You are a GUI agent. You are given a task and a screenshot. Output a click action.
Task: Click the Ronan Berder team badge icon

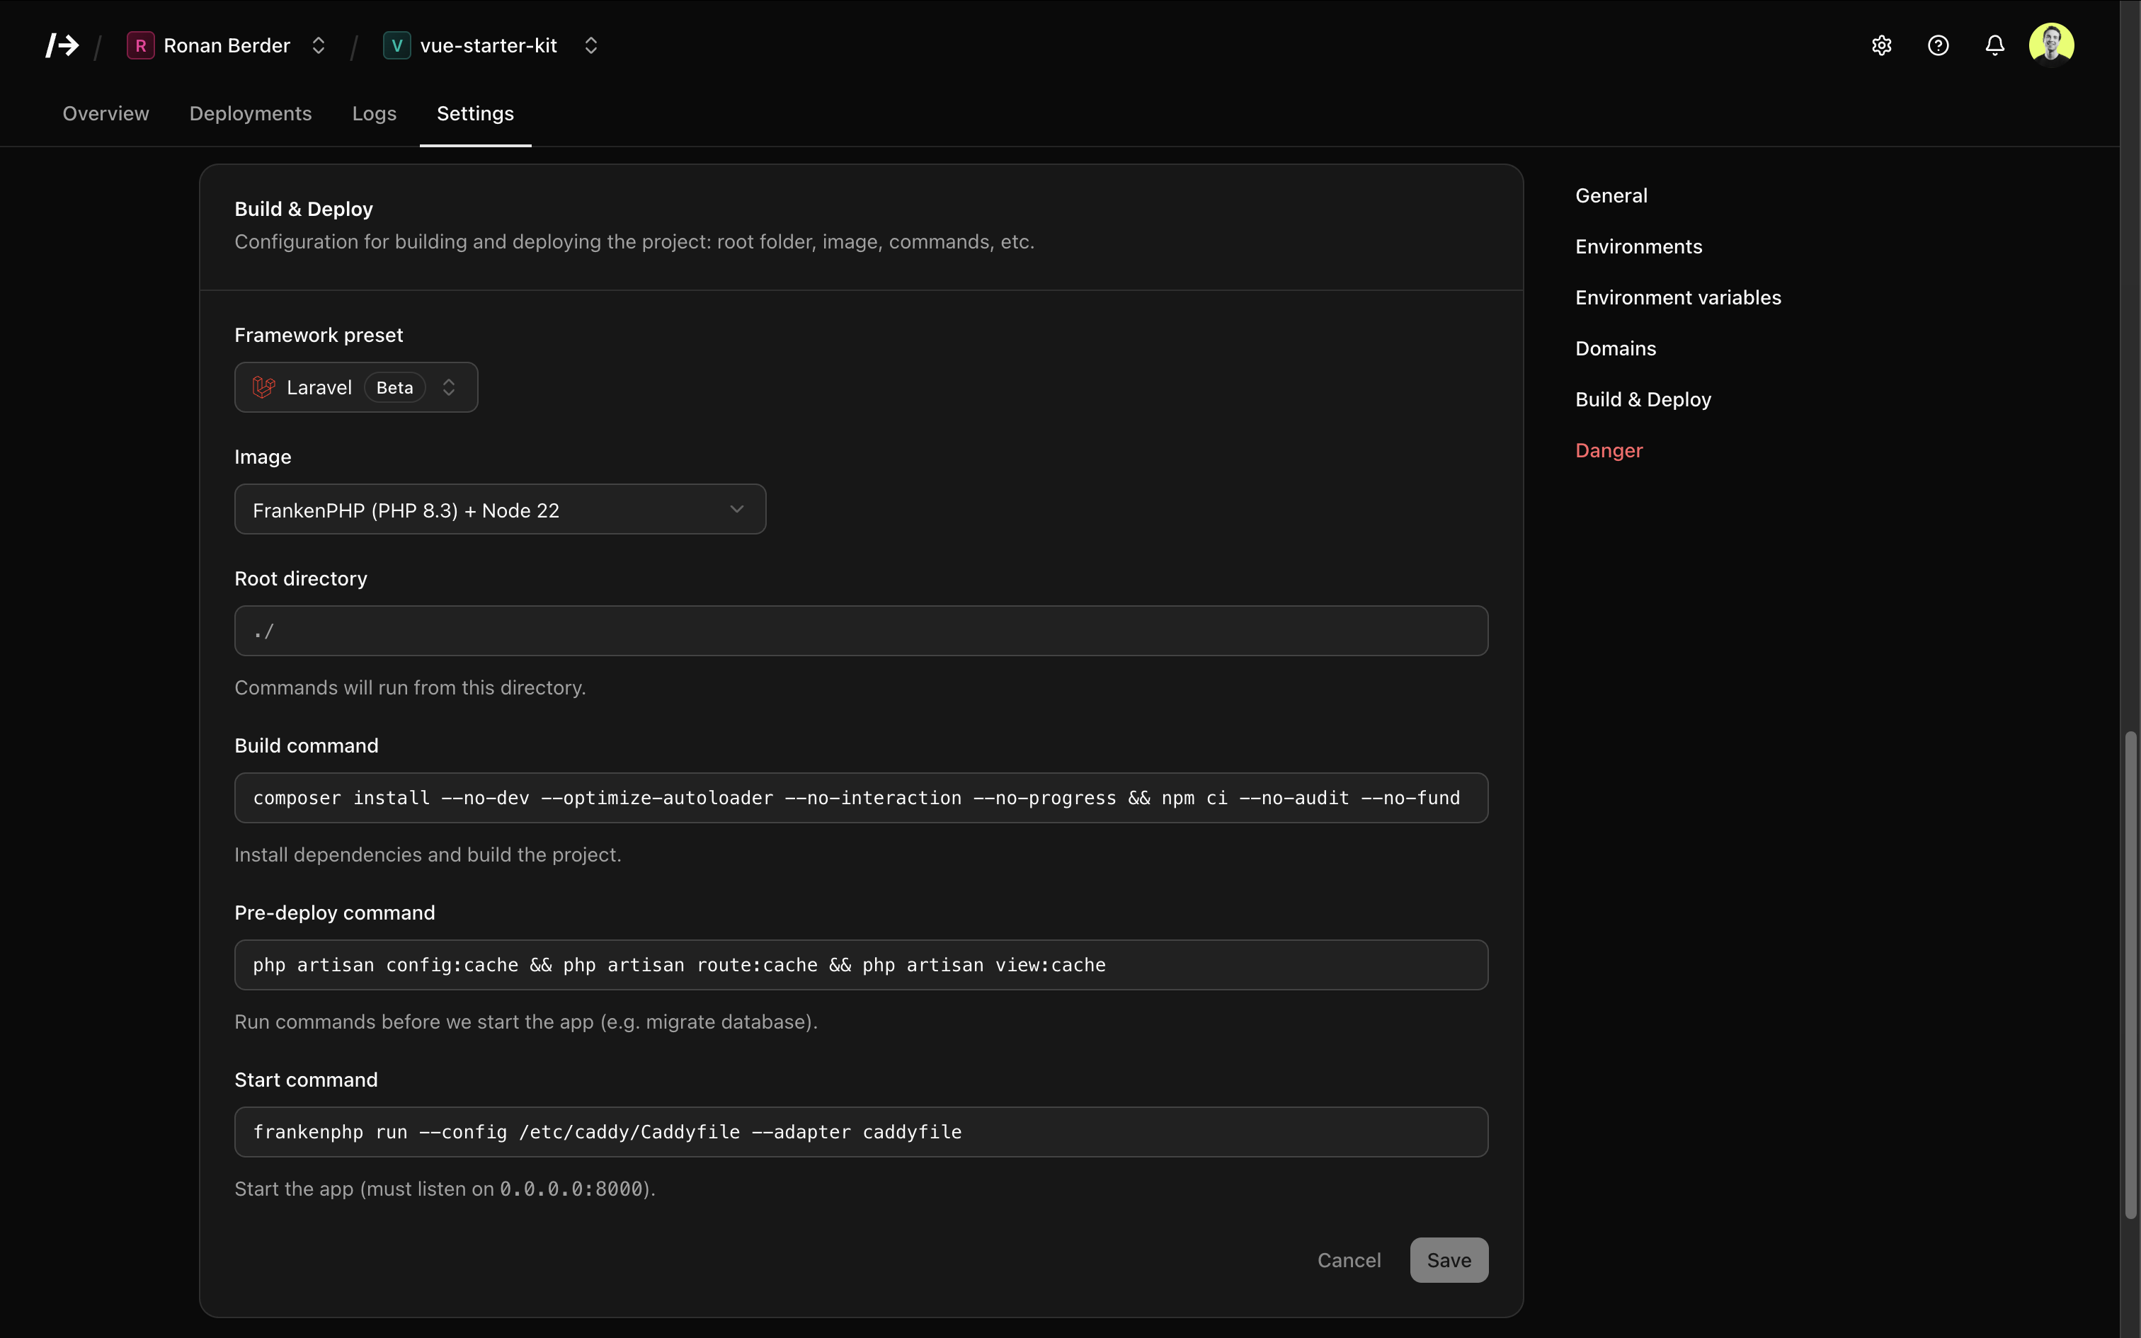click(141, 45)
